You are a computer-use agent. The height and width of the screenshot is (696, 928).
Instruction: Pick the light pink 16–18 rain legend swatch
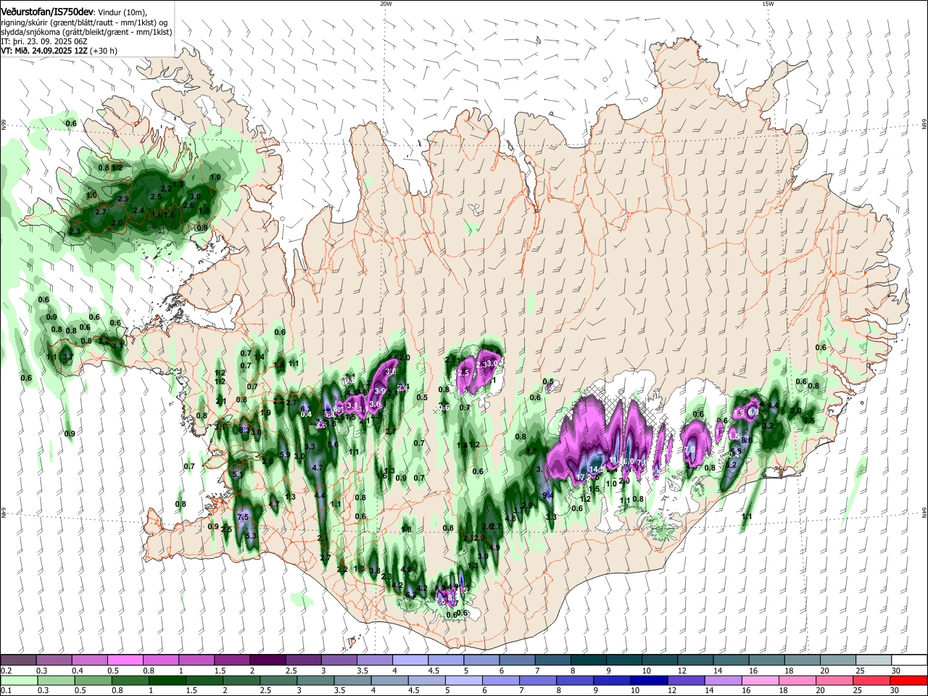761,680
